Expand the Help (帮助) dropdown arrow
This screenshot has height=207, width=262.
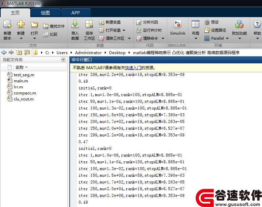(x=258, y=39)
